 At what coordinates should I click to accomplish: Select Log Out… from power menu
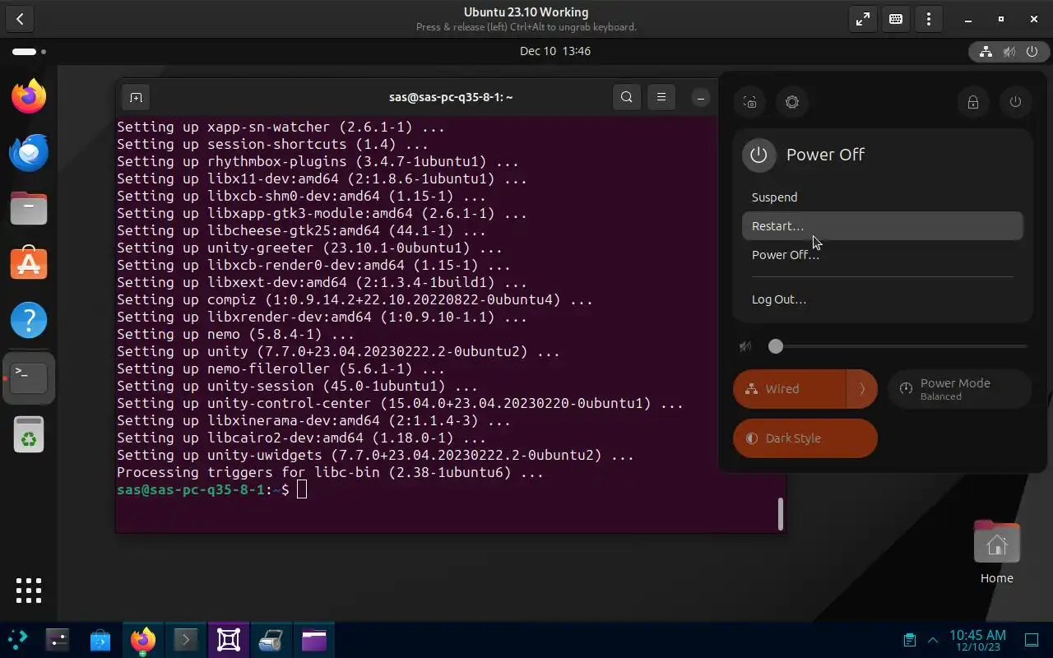(882, 299)
